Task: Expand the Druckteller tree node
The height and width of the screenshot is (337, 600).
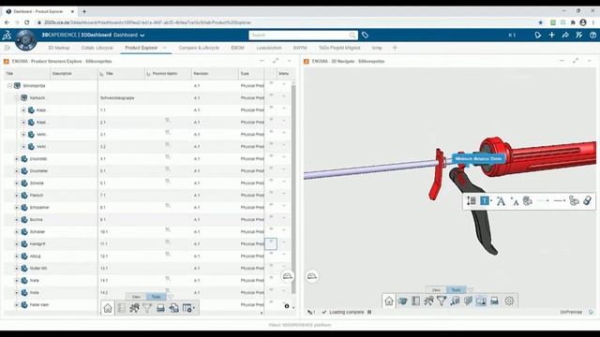Action: pyautogui.click(x=17, y=171)
